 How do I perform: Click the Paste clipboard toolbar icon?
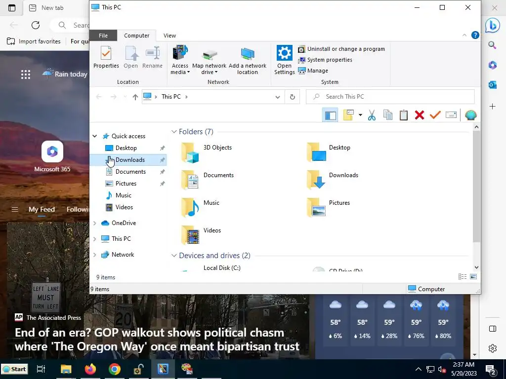point(403,115)
